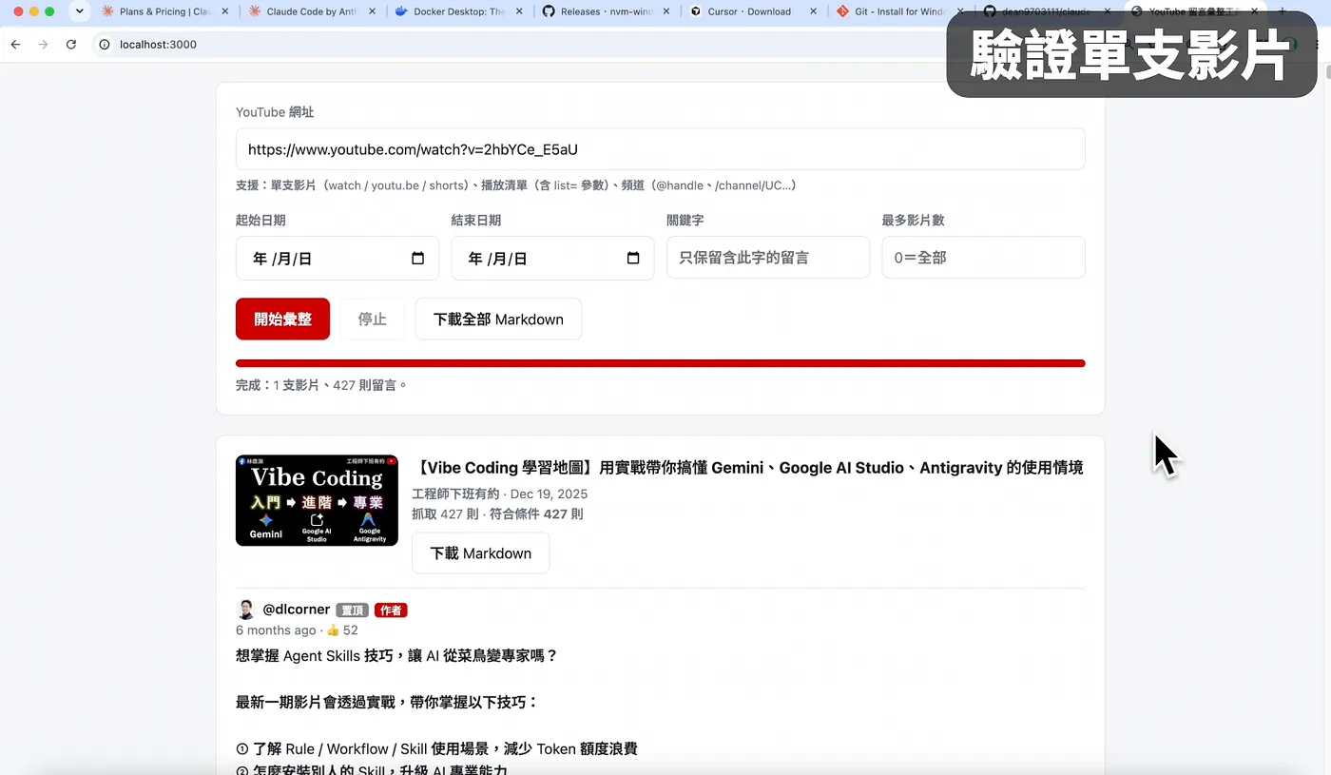Open the 結束日期 calendar picker icon
Image resolution: width=1331 pixels, height=775 pixels.
tap(633, 258)
